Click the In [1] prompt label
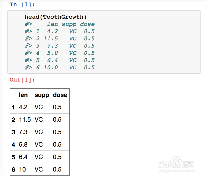The width and height of the screenshot is (206, 178). point(22,4)
